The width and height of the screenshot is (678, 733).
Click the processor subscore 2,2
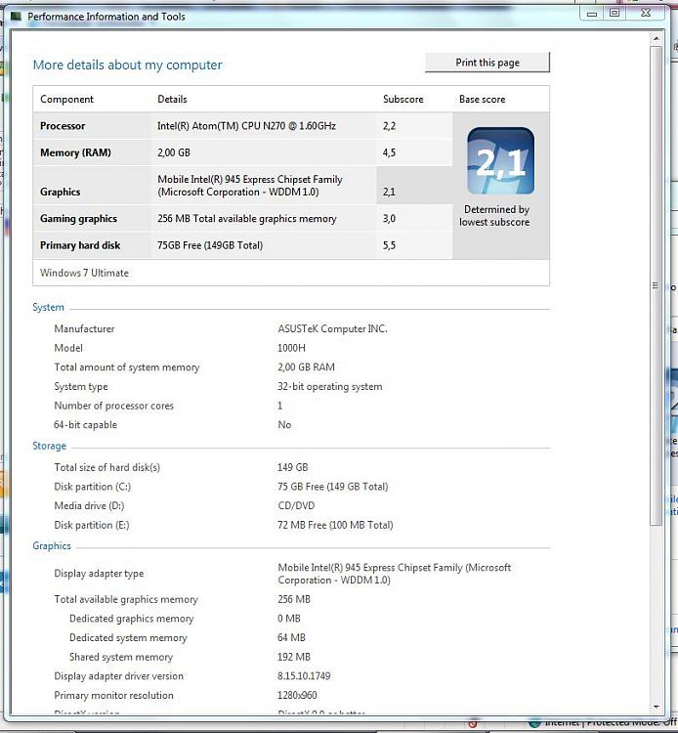click(389, 126)
